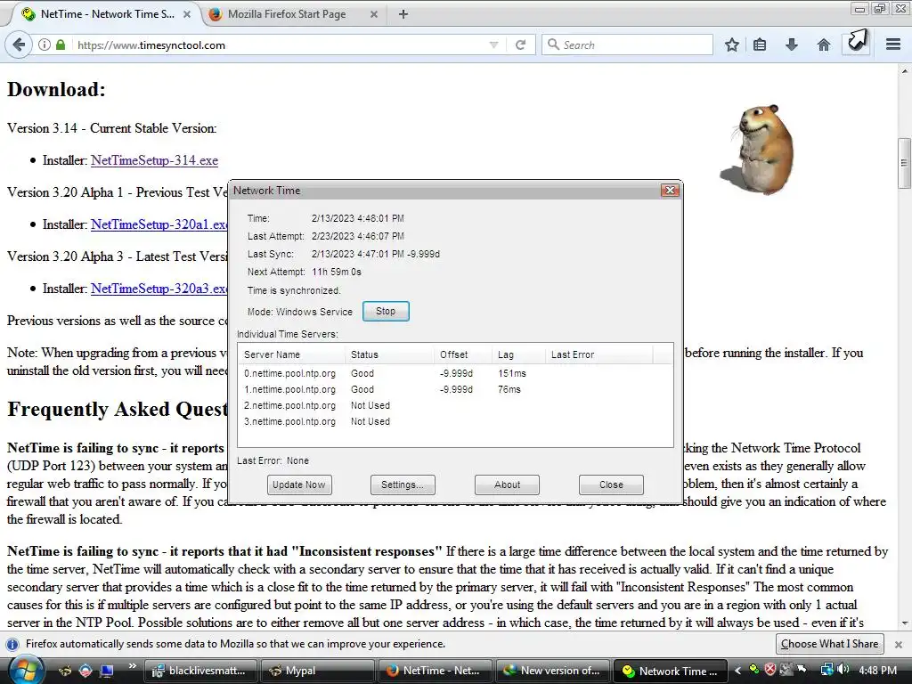The height and width of the screenshot is (684, 912).
Task: Expand quick launch overflow chevron
Action: (132, 666)
